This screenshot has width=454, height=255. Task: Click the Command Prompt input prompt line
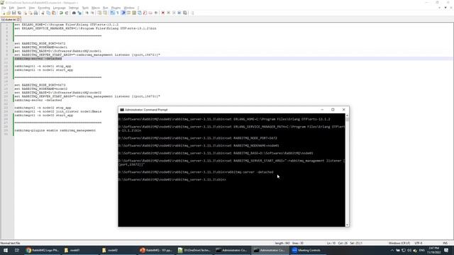172,179
